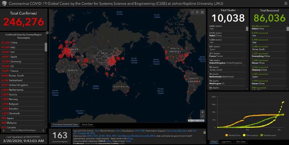
Task: Select Belgium in confirmed cases list
Action: [22, 104]
